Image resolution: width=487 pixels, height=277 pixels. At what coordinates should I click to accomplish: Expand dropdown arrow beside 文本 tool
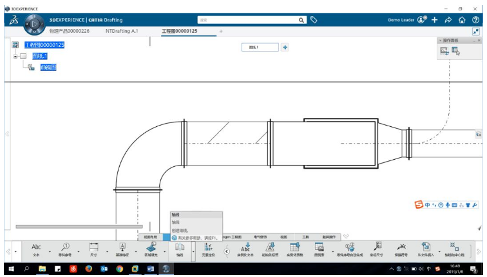click(50, 251)
